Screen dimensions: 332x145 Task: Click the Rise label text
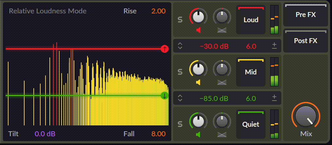click(x=130, y=11)
